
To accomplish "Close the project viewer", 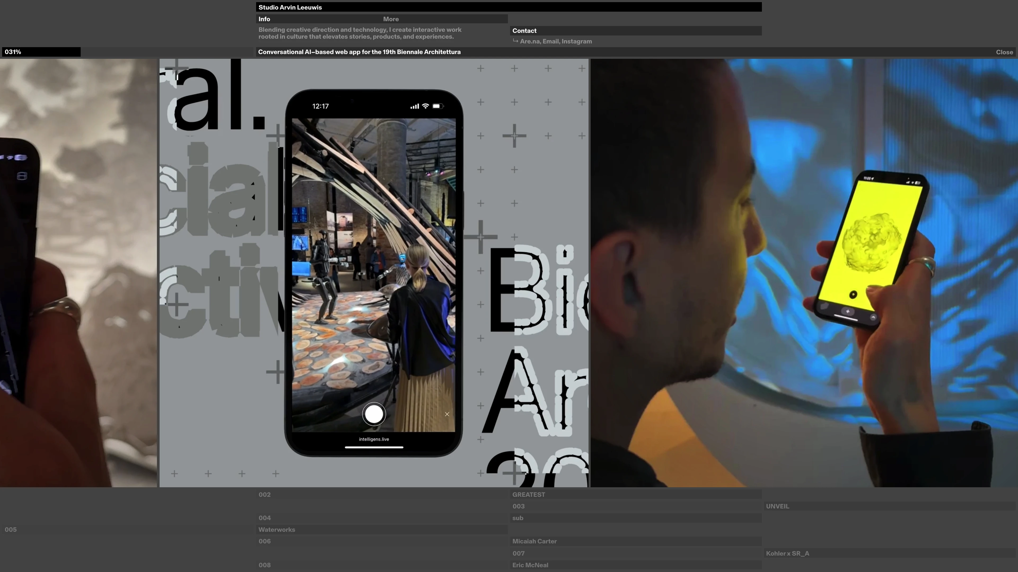I will pos(1004,52).
